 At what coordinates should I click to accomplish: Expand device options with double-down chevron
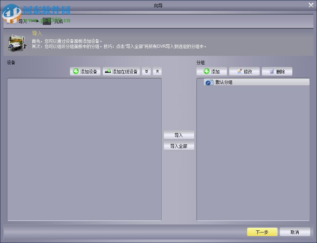tap(146, 71)
